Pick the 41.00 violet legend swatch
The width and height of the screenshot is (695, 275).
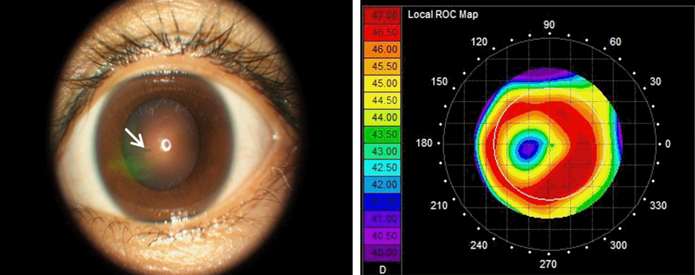click(x=382, y=219)
